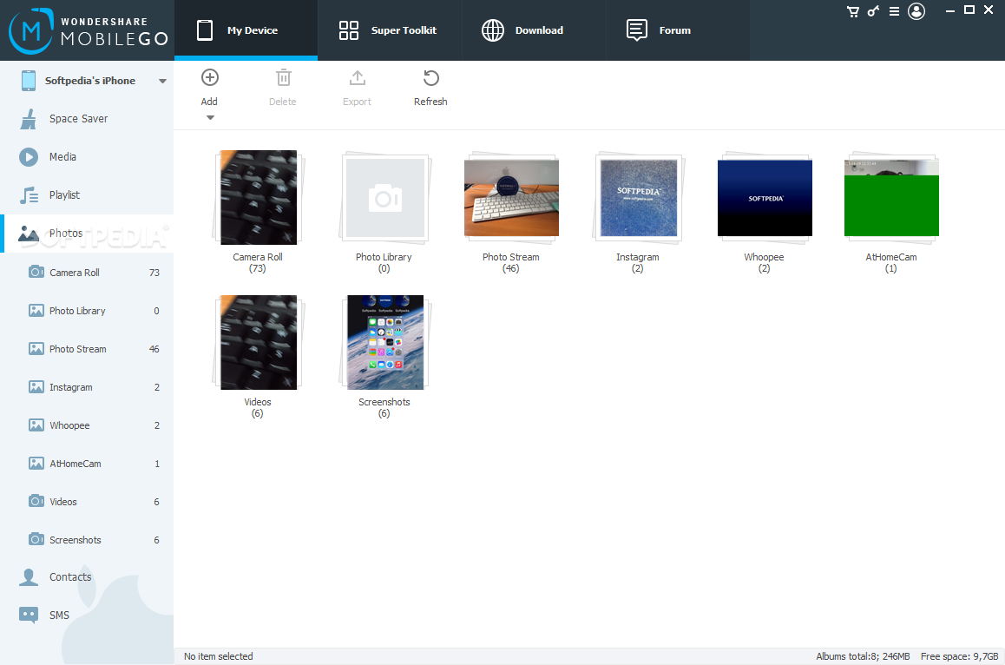The height and width of the screenshot is (665, 1005).
Task: Click the Playlist music note icon
Action: 29,195
